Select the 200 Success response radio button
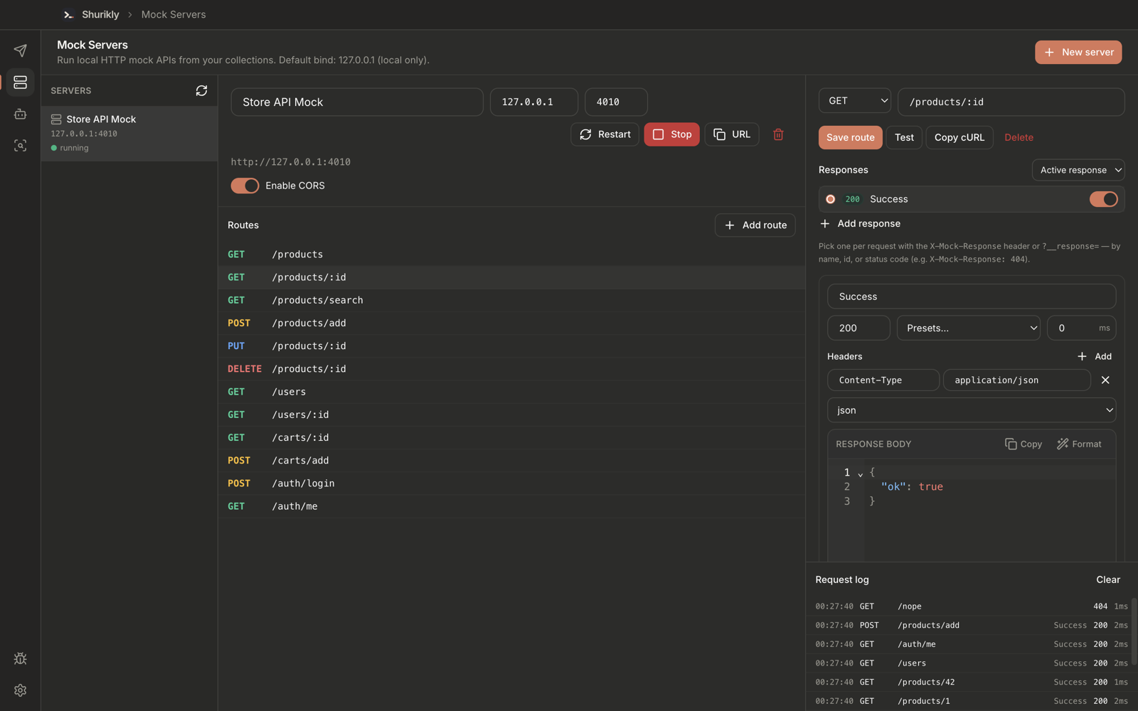The width and height of the screenshot is (1138, 711). [830, 199]
